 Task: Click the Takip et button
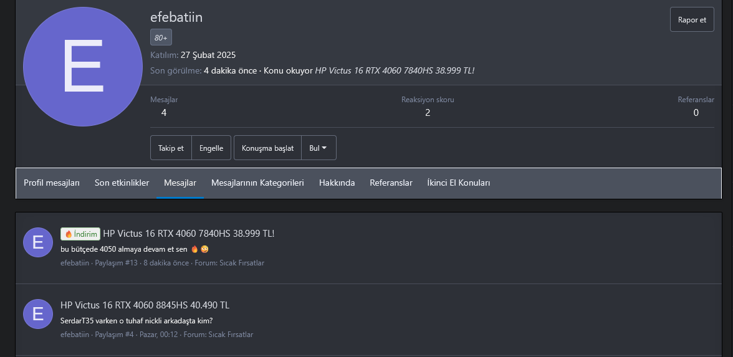click(x=171, y=148)
